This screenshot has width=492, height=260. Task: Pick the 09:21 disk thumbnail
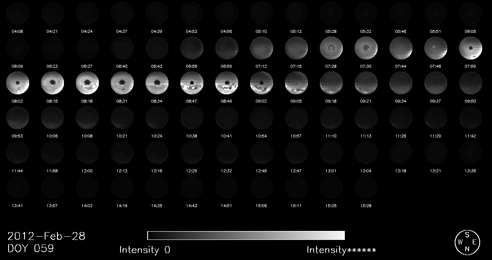pos(366,83)
